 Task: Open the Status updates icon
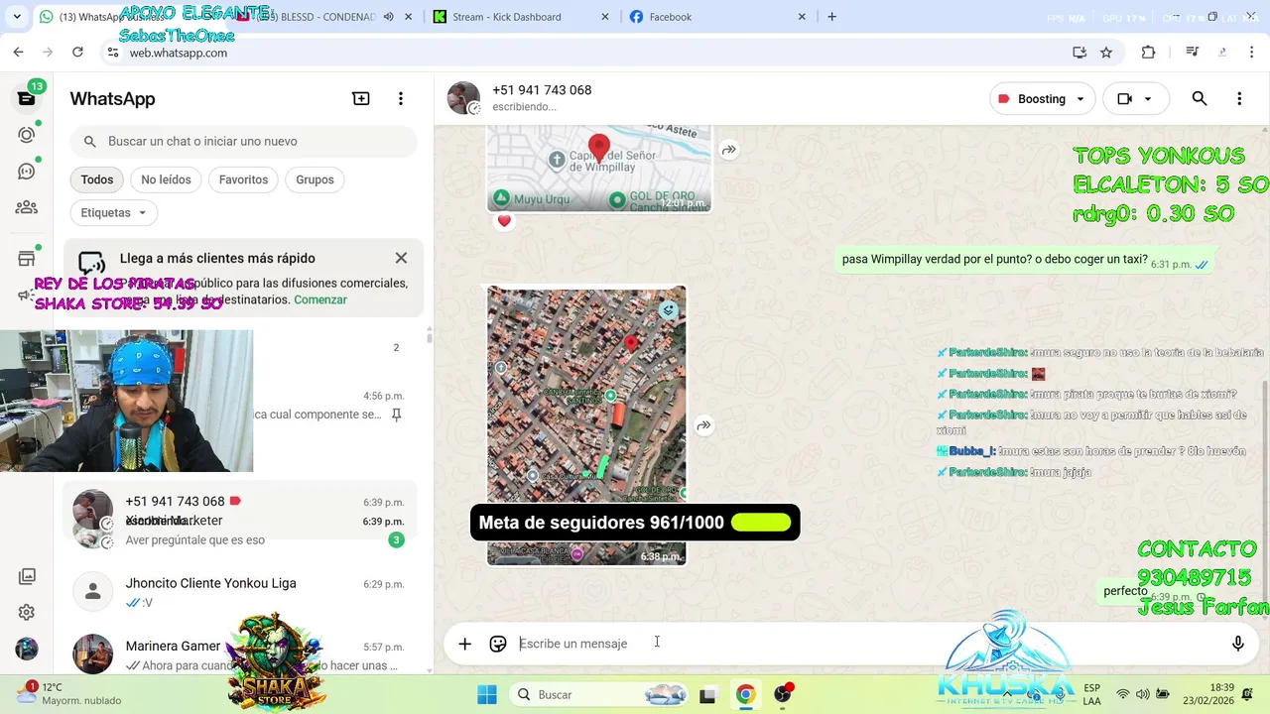click(27, 135)
